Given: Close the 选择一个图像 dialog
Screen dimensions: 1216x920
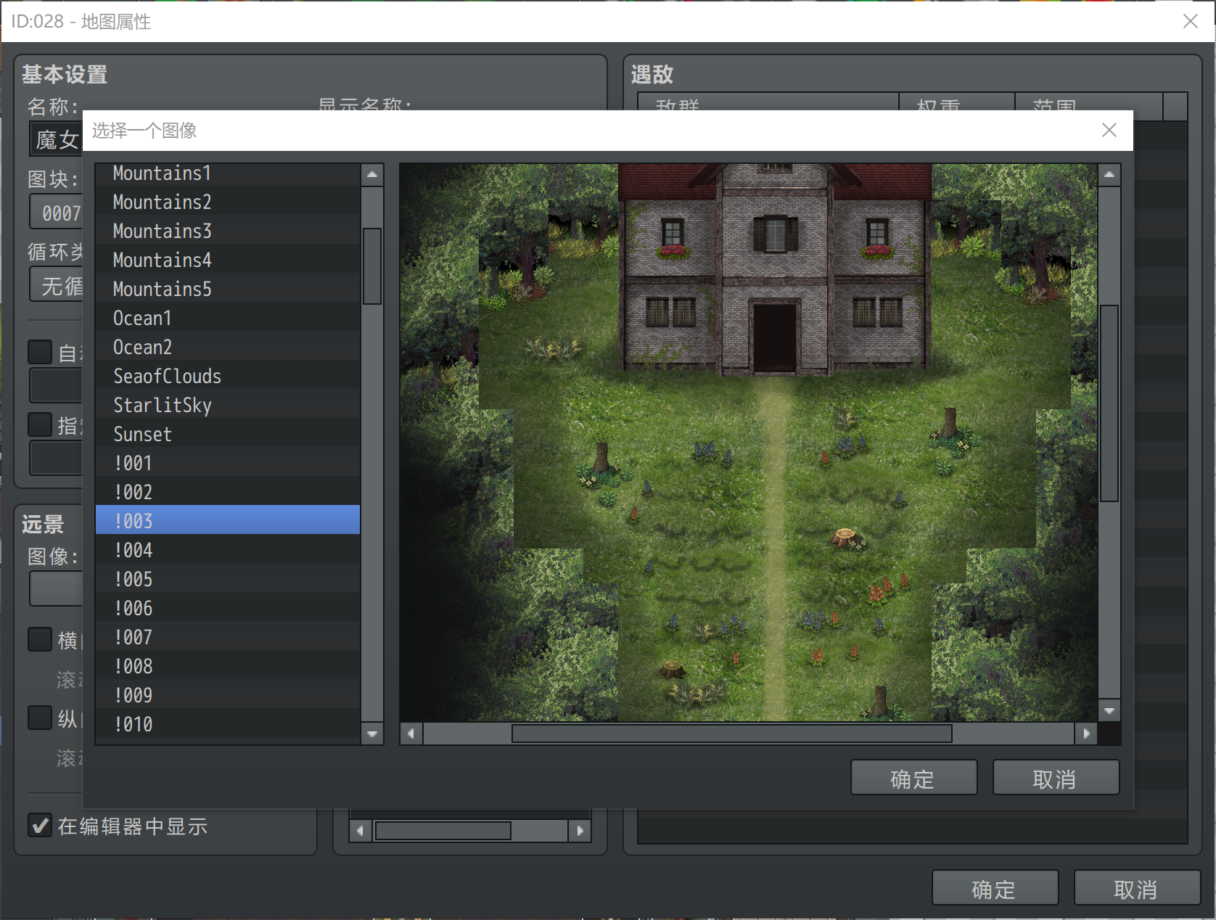Looking at the screenshot, I should (x=1109, y=130).
